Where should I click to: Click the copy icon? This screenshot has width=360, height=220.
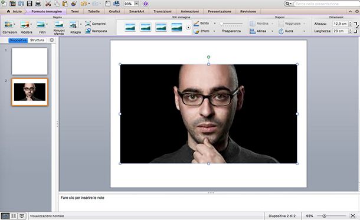57,4
